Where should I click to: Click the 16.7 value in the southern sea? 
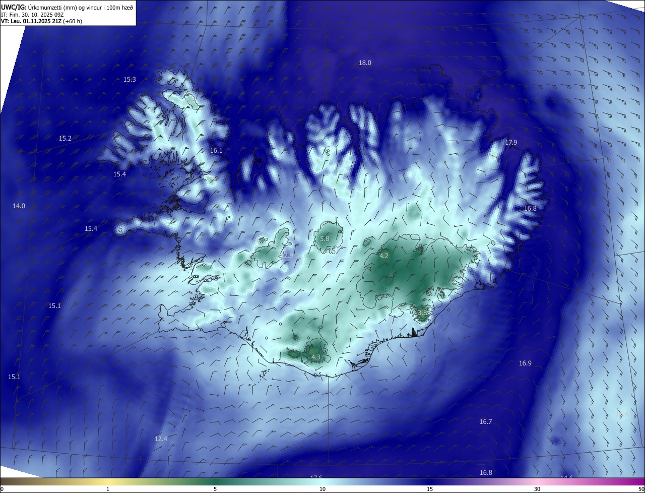[486, 422]
